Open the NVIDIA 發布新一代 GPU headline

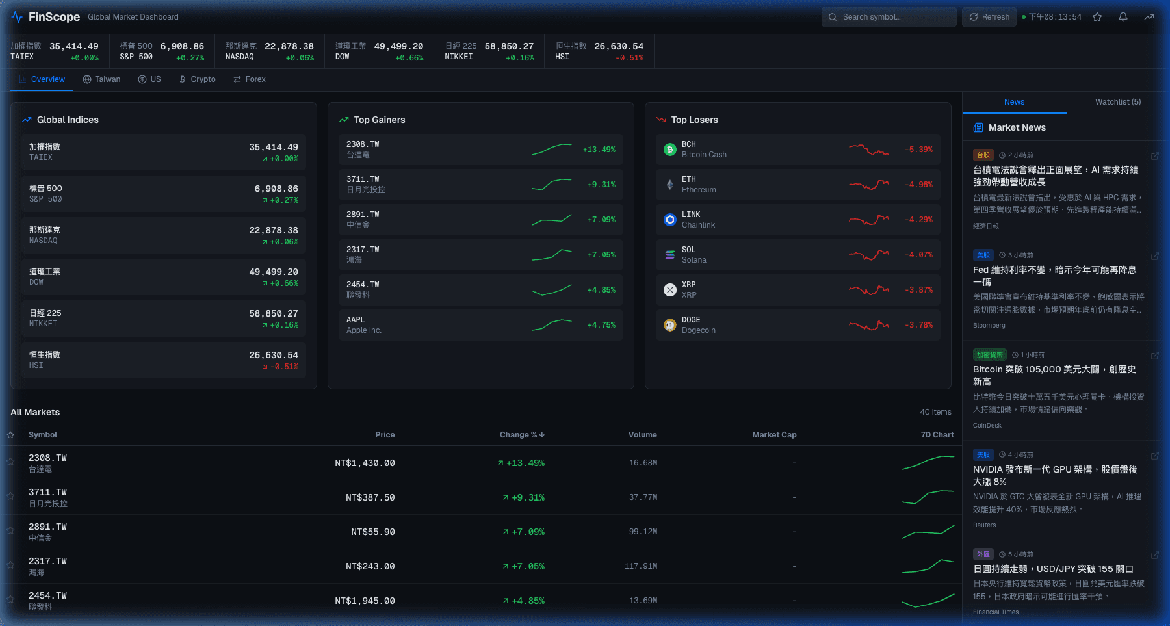[1055, 476]
